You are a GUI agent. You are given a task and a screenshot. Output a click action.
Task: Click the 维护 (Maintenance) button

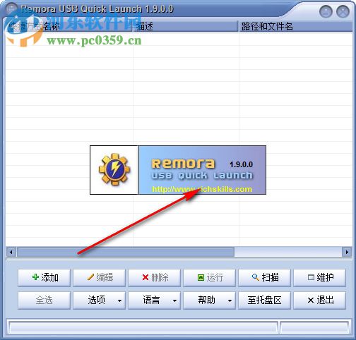(x=319, y=278)
